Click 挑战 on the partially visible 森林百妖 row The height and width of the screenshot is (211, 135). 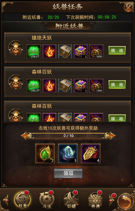click(x=117, y=118)
